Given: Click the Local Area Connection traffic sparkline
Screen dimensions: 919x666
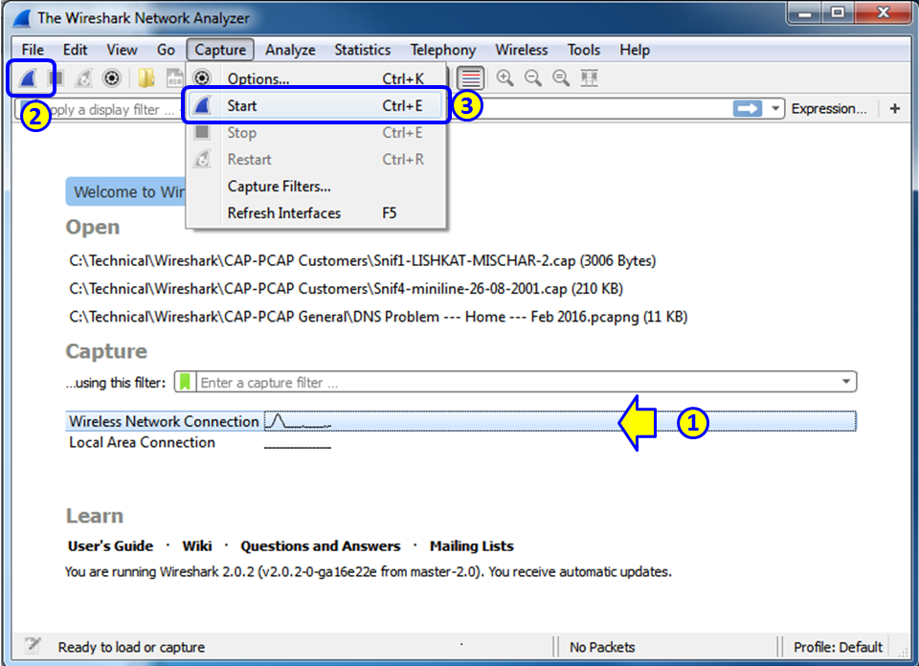Looking at the screenshot, I should (298, 446).
